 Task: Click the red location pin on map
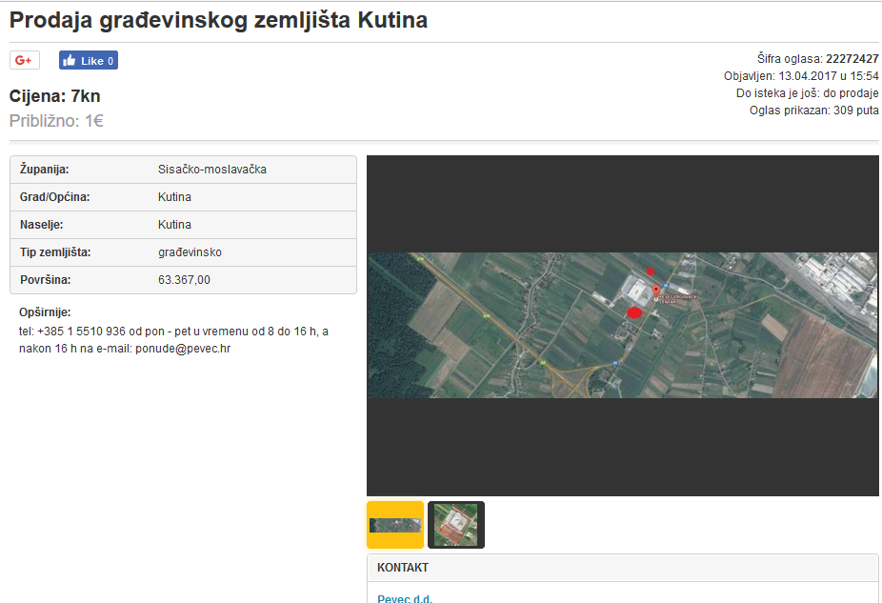(655, 291)
